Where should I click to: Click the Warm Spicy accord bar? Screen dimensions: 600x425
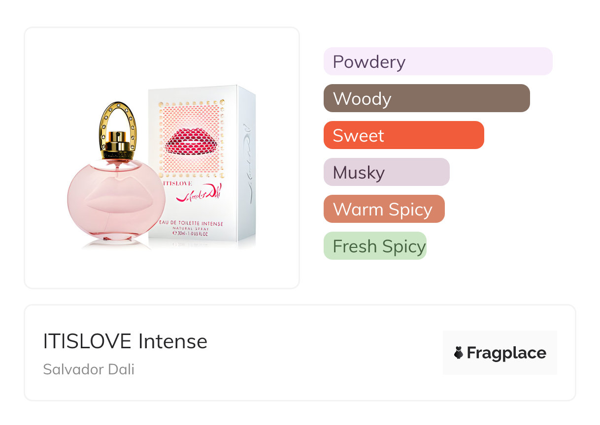(x=384, y=209)
